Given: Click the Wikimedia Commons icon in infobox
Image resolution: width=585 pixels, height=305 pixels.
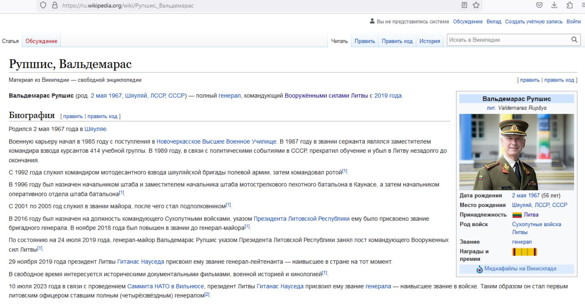Looking at the screenshot, I should point(479,269).
